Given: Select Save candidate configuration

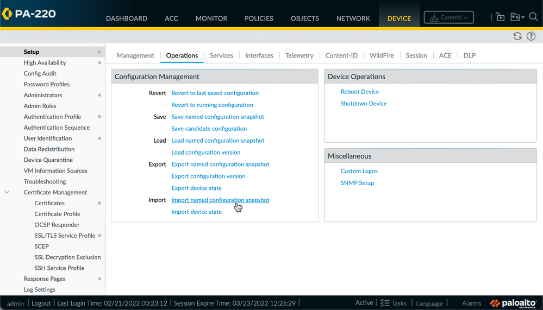Looking at the screenshot, I should [x=209, y=129].
